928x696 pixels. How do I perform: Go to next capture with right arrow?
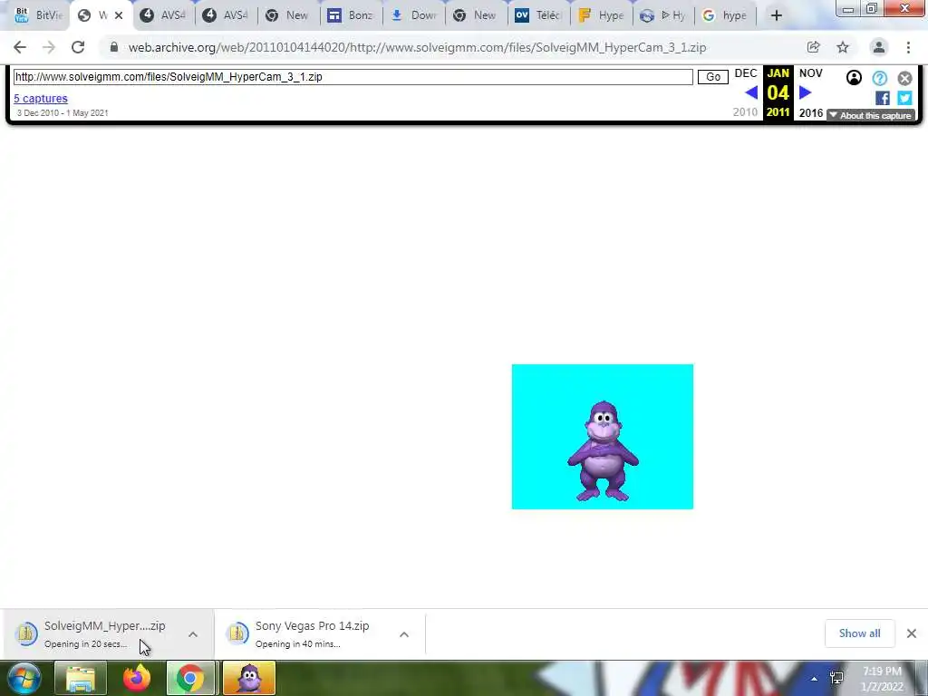[806, 92]
